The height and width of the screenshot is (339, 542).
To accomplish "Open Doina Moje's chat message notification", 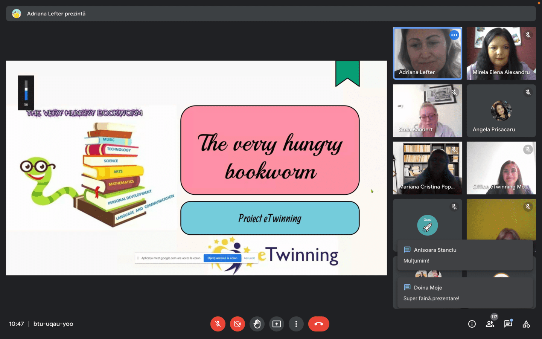I will click(465, 293).
